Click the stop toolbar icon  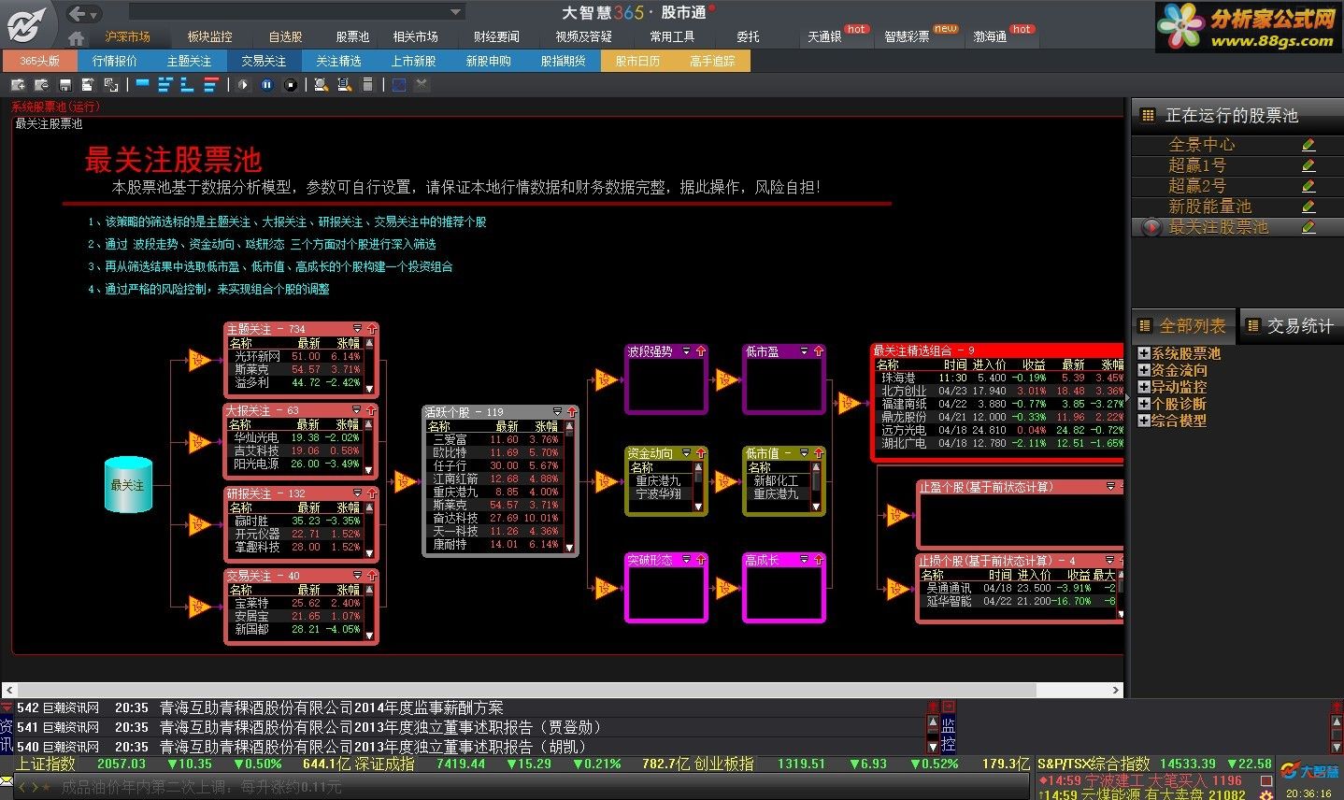[x=291, y=85]
